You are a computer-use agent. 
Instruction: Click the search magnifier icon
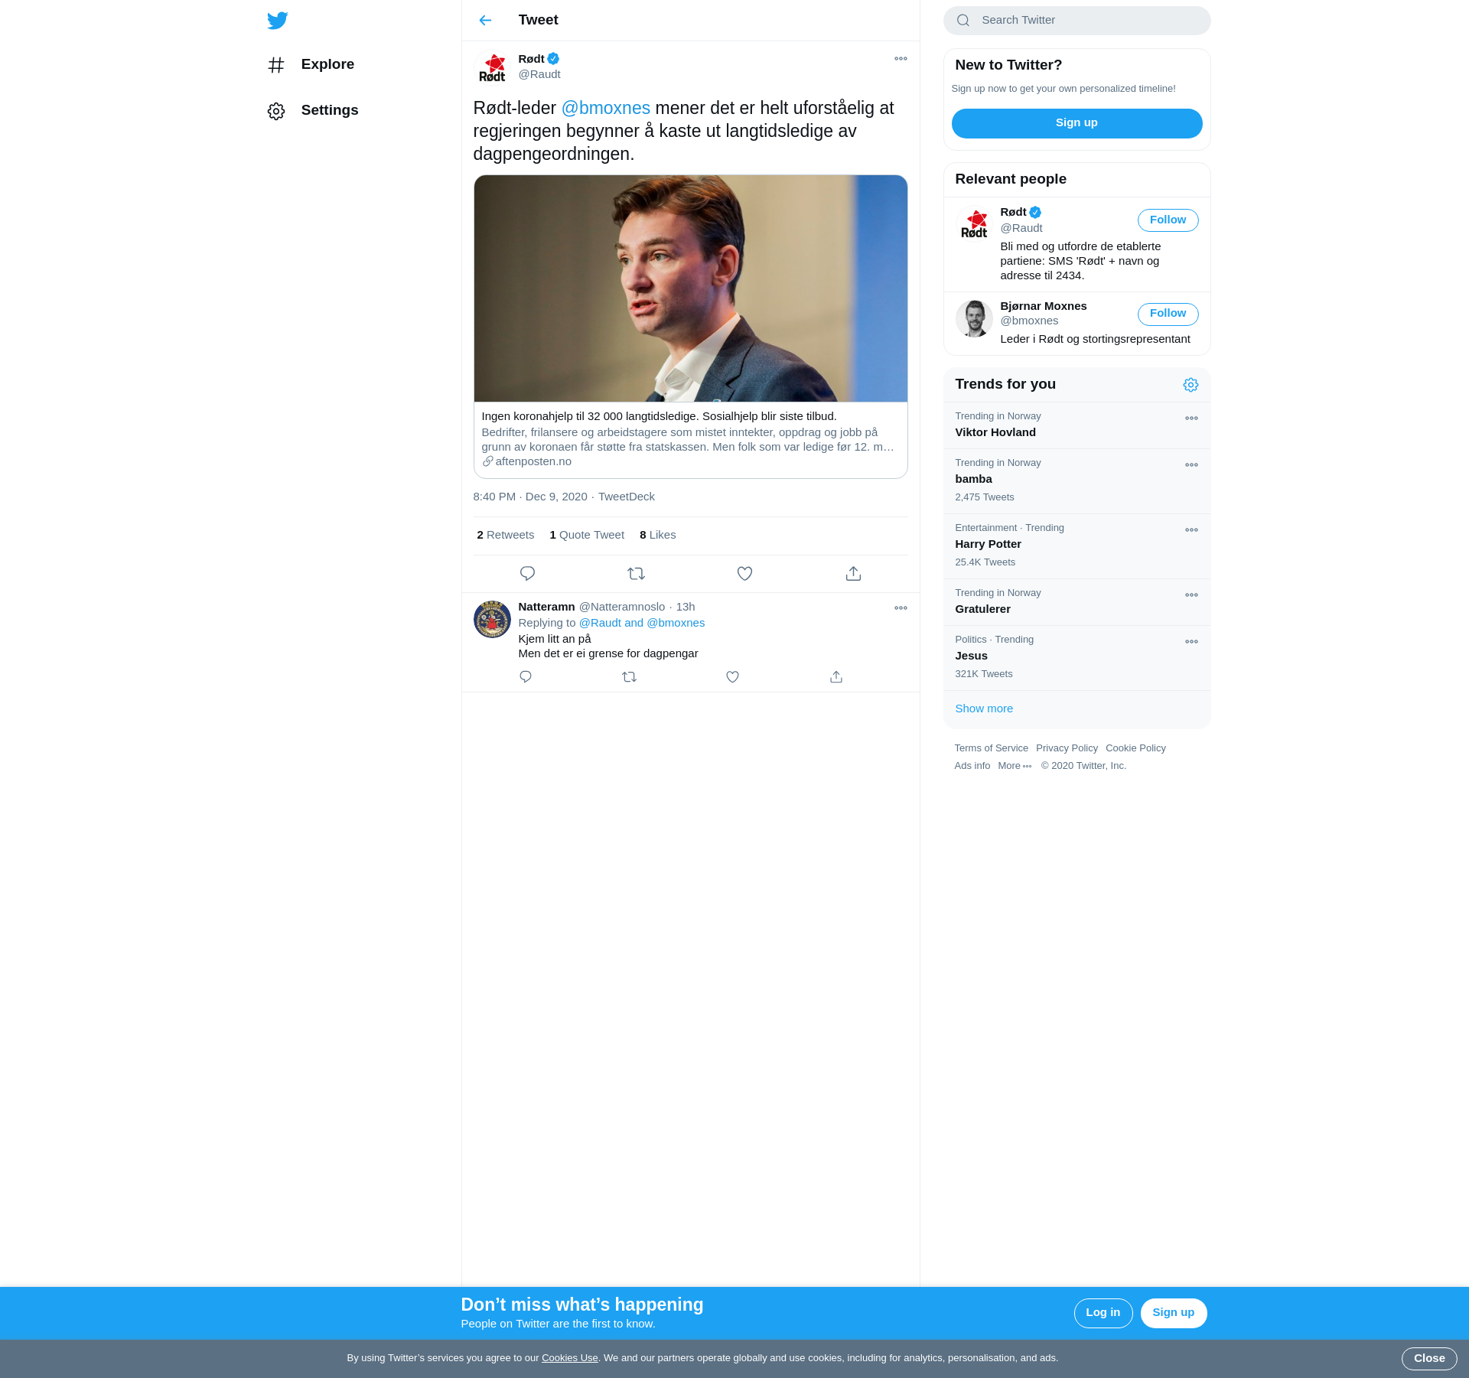pyautogui.click(x=963, y=21)
